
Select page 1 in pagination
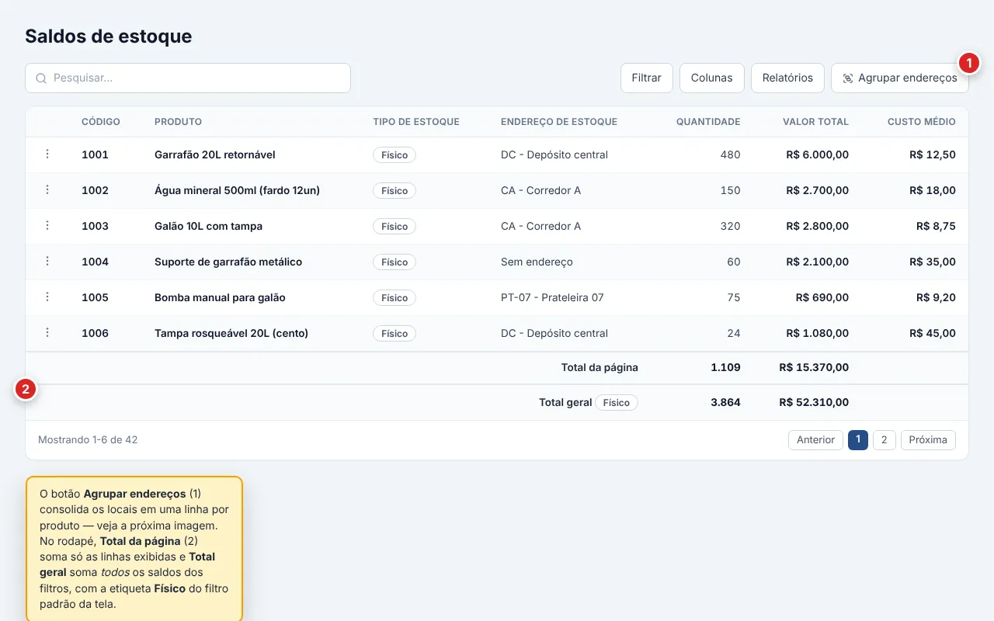[858, 440]
